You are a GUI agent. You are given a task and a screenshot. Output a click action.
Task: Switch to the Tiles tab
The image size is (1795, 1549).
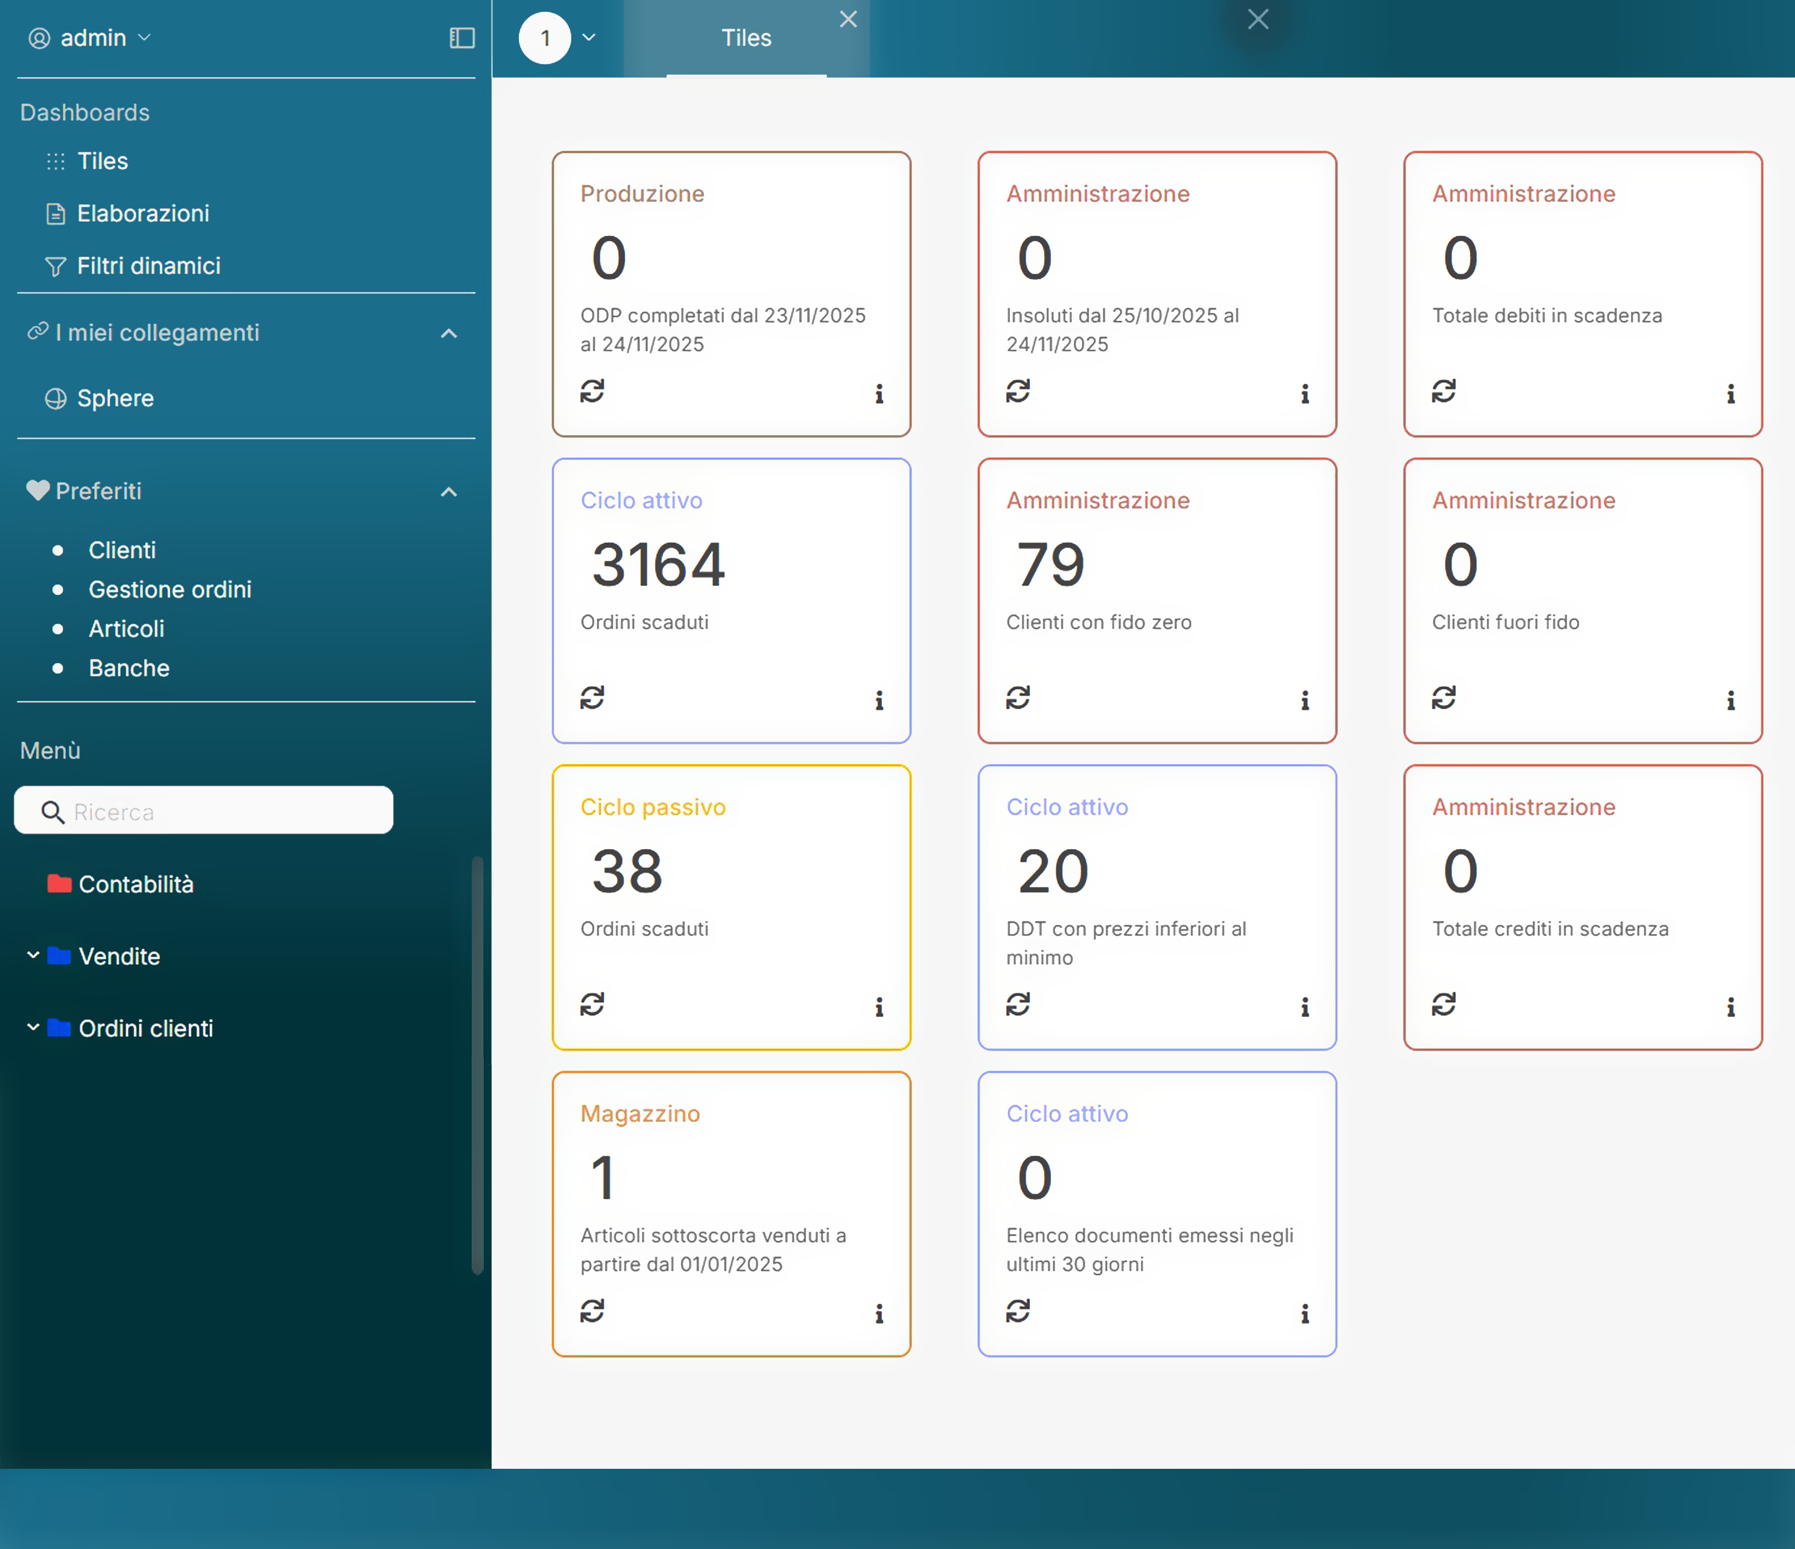[746, 38]
